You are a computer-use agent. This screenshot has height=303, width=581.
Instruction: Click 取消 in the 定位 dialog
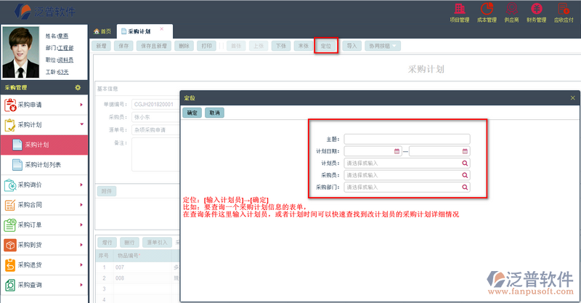tap(214, 113)
